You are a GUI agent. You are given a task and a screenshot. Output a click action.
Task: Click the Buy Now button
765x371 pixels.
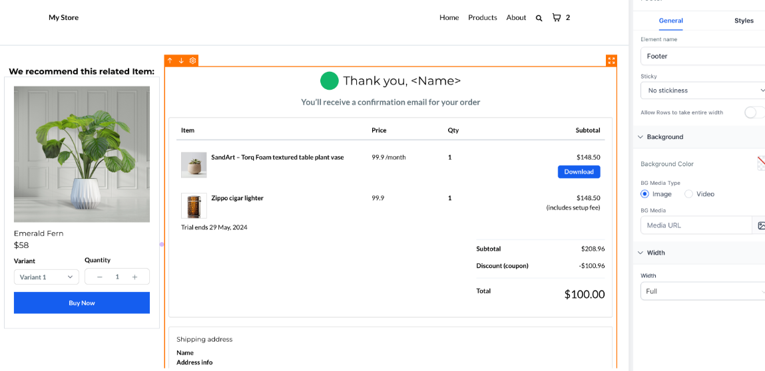[x=82, y=303]
